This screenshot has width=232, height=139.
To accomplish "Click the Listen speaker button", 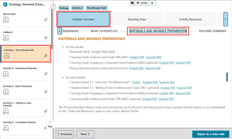I will click(142, 3).
